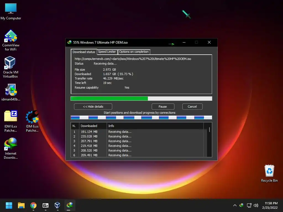Close the IDM download window
This screenshot has width=283, height=212.
coord(209,42)
